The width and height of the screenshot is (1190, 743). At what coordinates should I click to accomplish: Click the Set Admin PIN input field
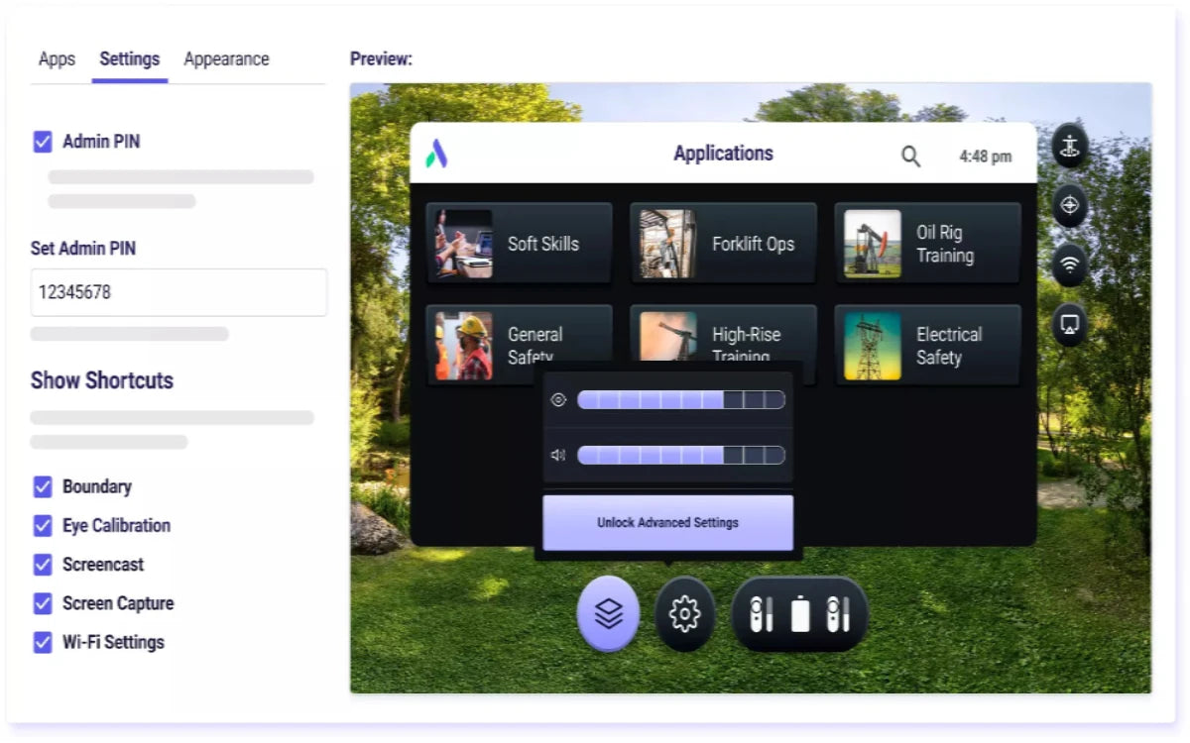[178, 292]
